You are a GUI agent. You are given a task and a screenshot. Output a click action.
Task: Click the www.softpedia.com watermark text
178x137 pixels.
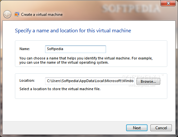tap(142, 86)
